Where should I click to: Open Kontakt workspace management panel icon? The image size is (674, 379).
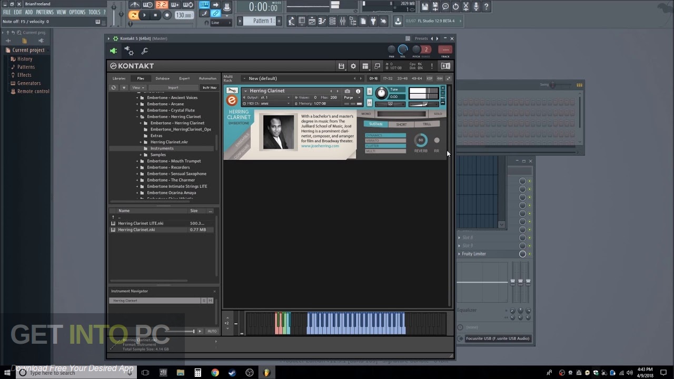(365, 66)
